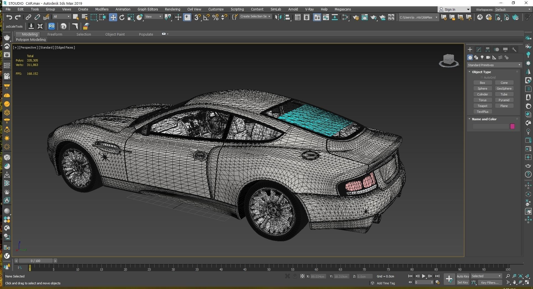533x289 pixels.
Task: Open the key mode 'Selected' dropdown
Action: coord(486,276)
